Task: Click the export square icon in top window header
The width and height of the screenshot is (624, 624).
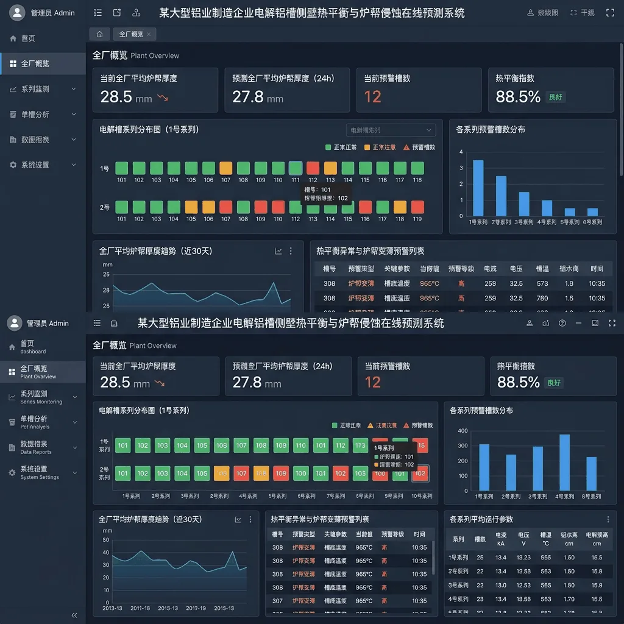Action: tap(117, 13)
